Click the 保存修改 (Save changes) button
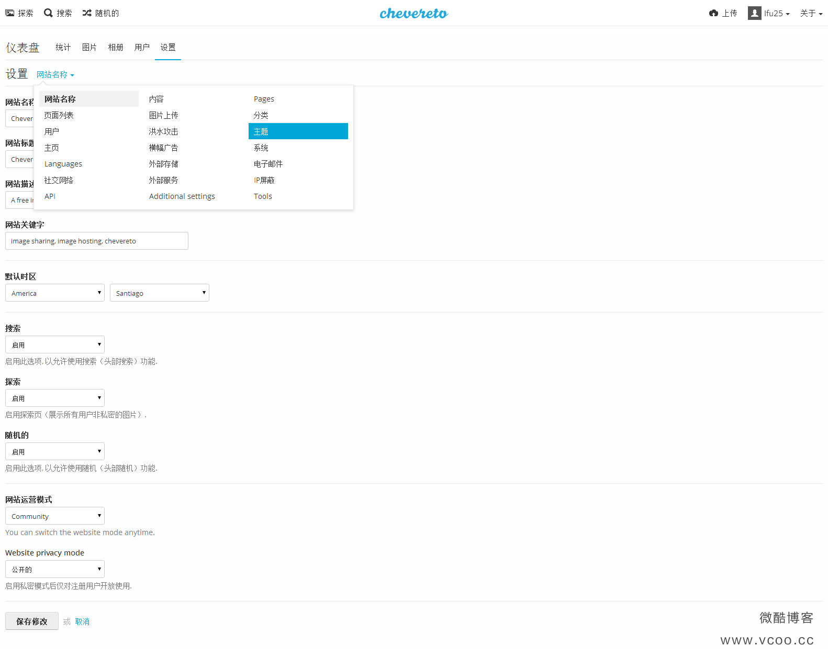The image size is (828, 656). [32, 621]
